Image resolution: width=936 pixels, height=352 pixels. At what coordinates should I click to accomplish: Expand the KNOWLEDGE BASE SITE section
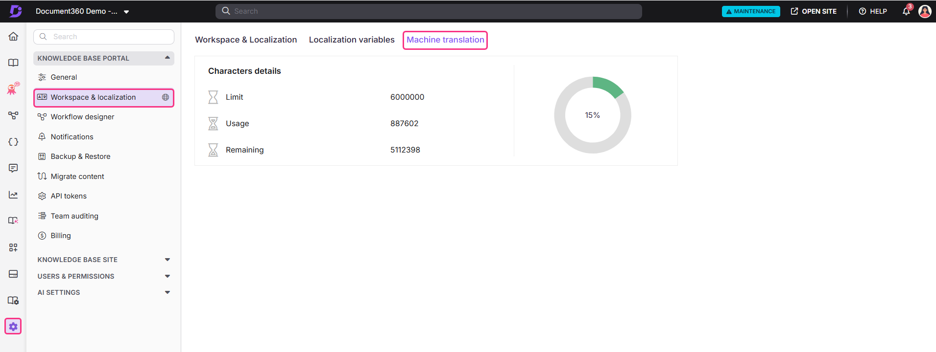point(104,260)
